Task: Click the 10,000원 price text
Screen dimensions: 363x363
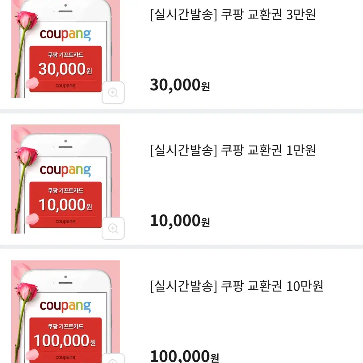Action: coord(180,221)
